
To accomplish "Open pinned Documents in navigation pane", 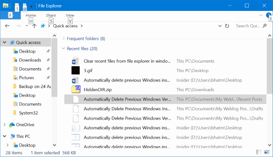I will [30, 69].
